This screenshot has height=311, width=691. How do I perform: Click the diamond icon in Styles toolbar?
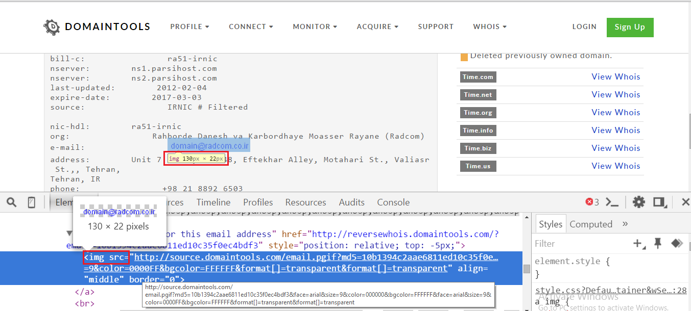pos(677,244)
